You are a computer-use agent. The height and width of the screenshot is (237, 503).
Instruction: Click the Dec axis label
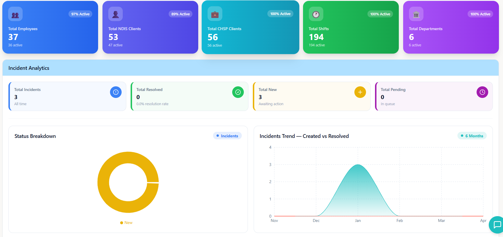tap(316, 221)
